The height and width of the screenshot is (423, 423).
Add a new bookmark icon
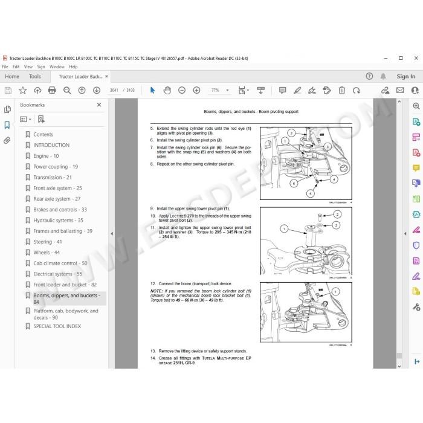41,119
